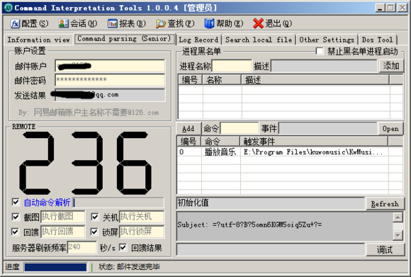Open the 配置(S) toolbar item
Screen dimensions: 411x277
tap(29, 23)
